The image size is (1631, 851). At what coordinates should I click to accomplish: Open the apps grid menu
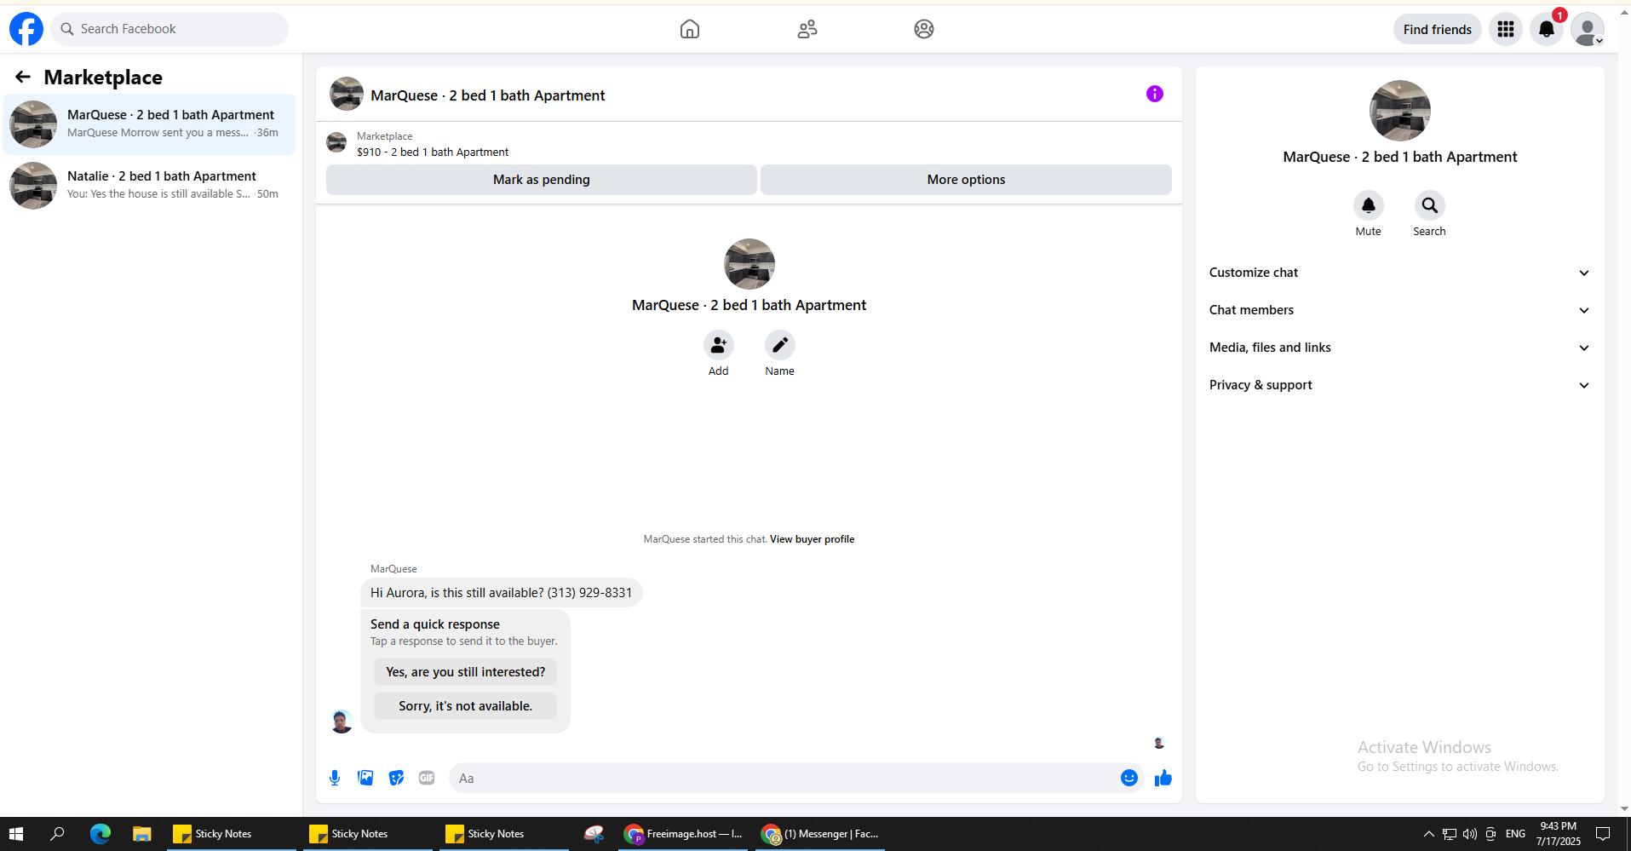1506,29
